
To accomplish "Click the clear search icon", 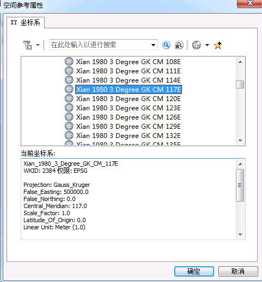I will (x=179, y=45).
